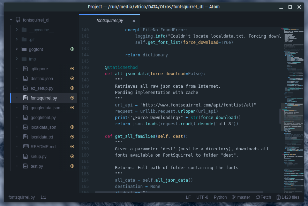Image resolution: width=308 pixels, height=206 pixels.
Task: Click git status dot beside test.py
Action: tap(72, 166)
